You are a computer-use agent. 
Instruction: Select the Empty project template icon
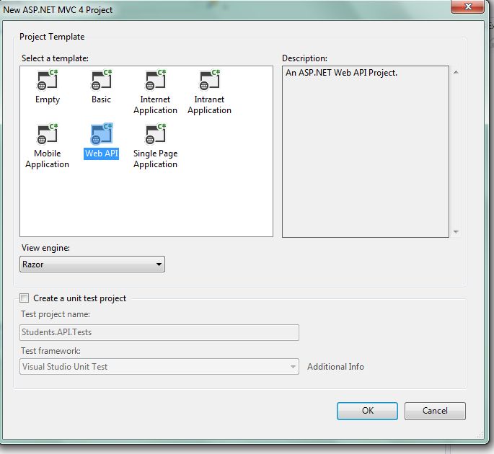pyautogui.click(x=48, y=79)
